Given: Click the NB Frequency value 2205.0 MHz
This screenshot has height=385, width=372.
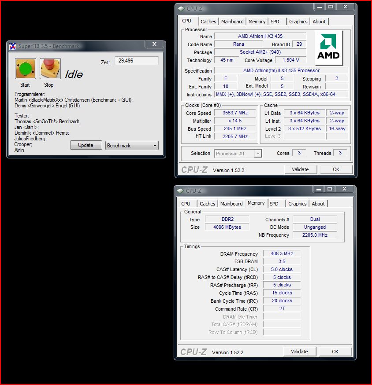Looking at the screenshot, I should point(315,235).
